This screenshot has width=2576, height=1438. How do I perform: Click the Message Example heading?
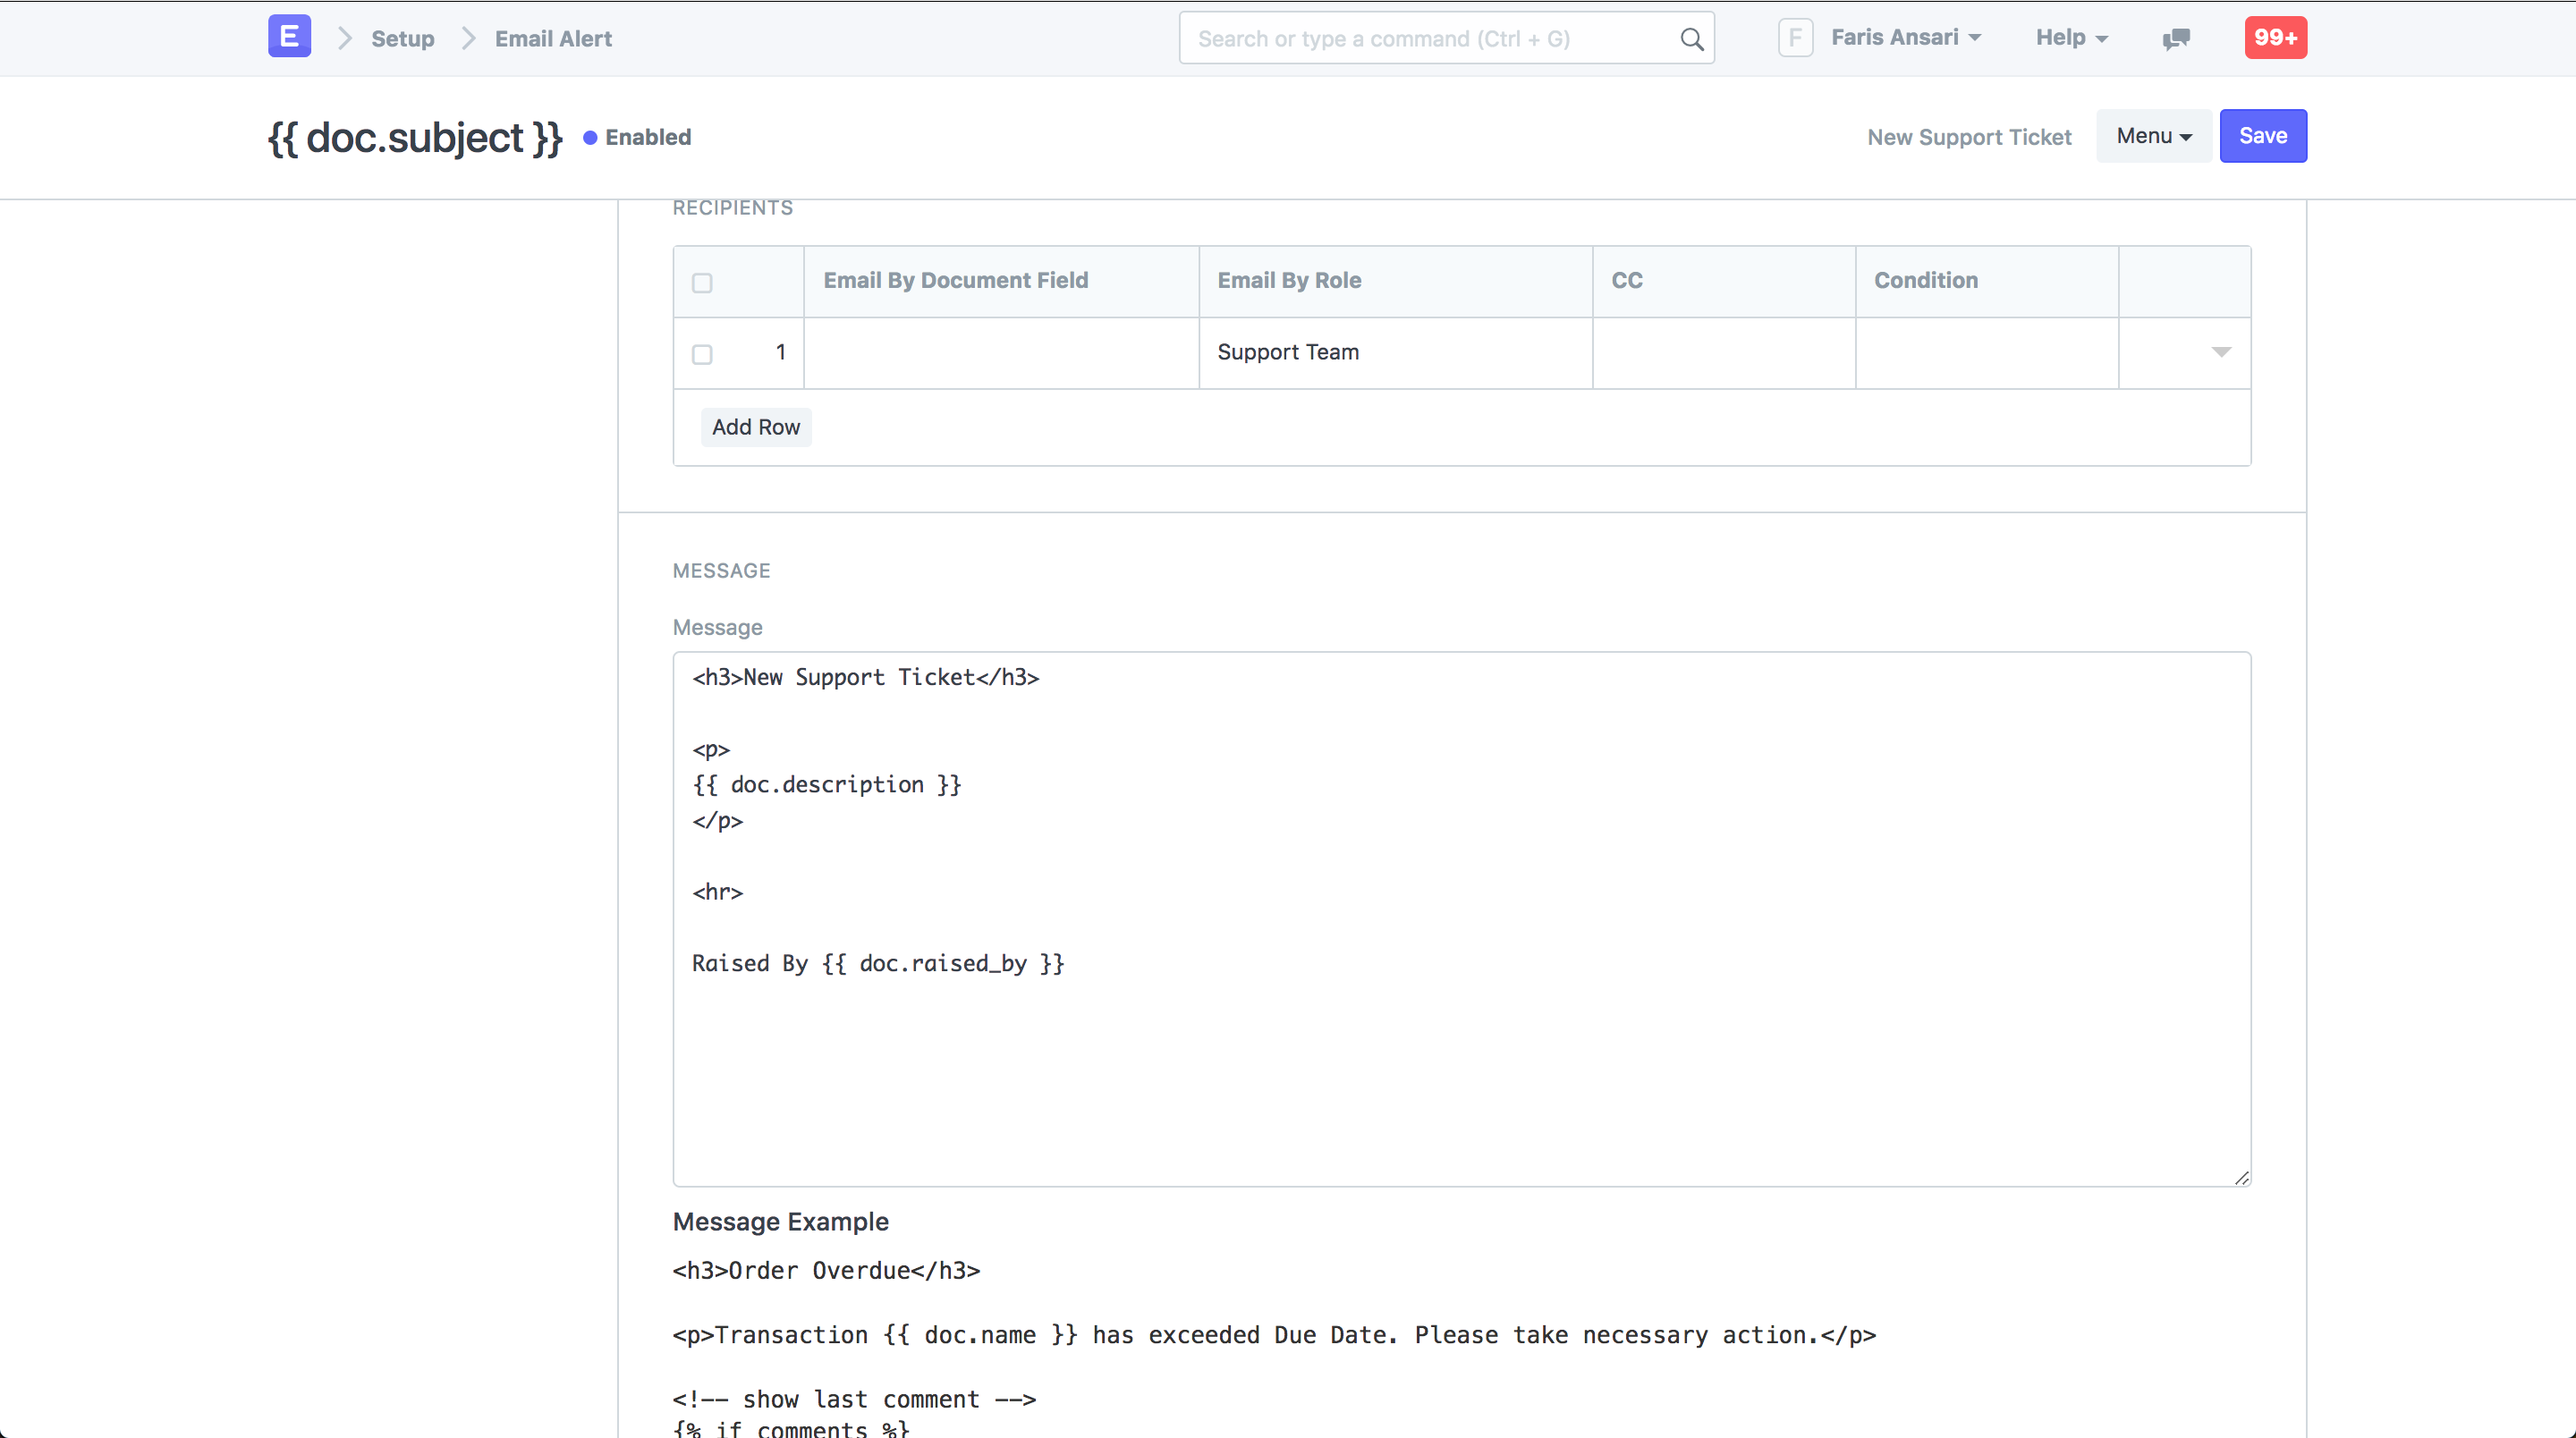click(x=780, y=1222)
